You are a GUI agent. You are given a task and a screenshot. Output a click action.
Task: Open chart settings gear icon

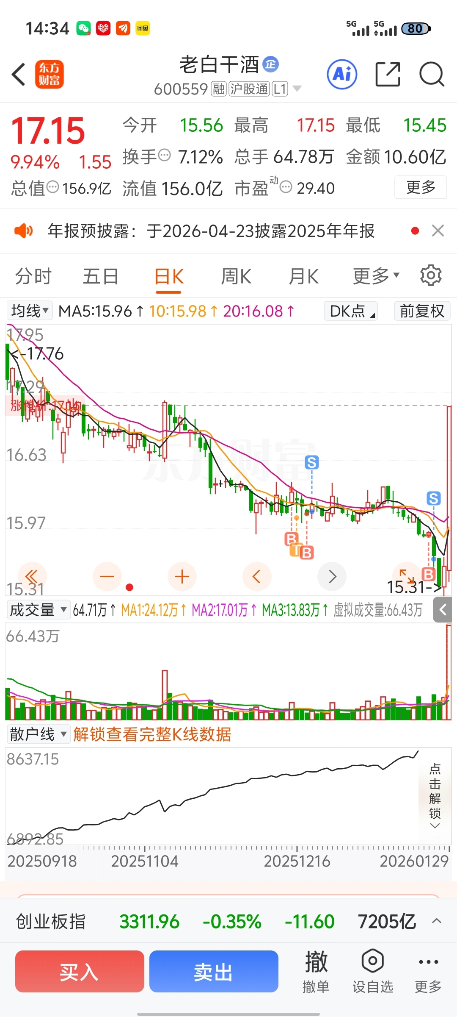pyautogui.click(x=431, y=276)
